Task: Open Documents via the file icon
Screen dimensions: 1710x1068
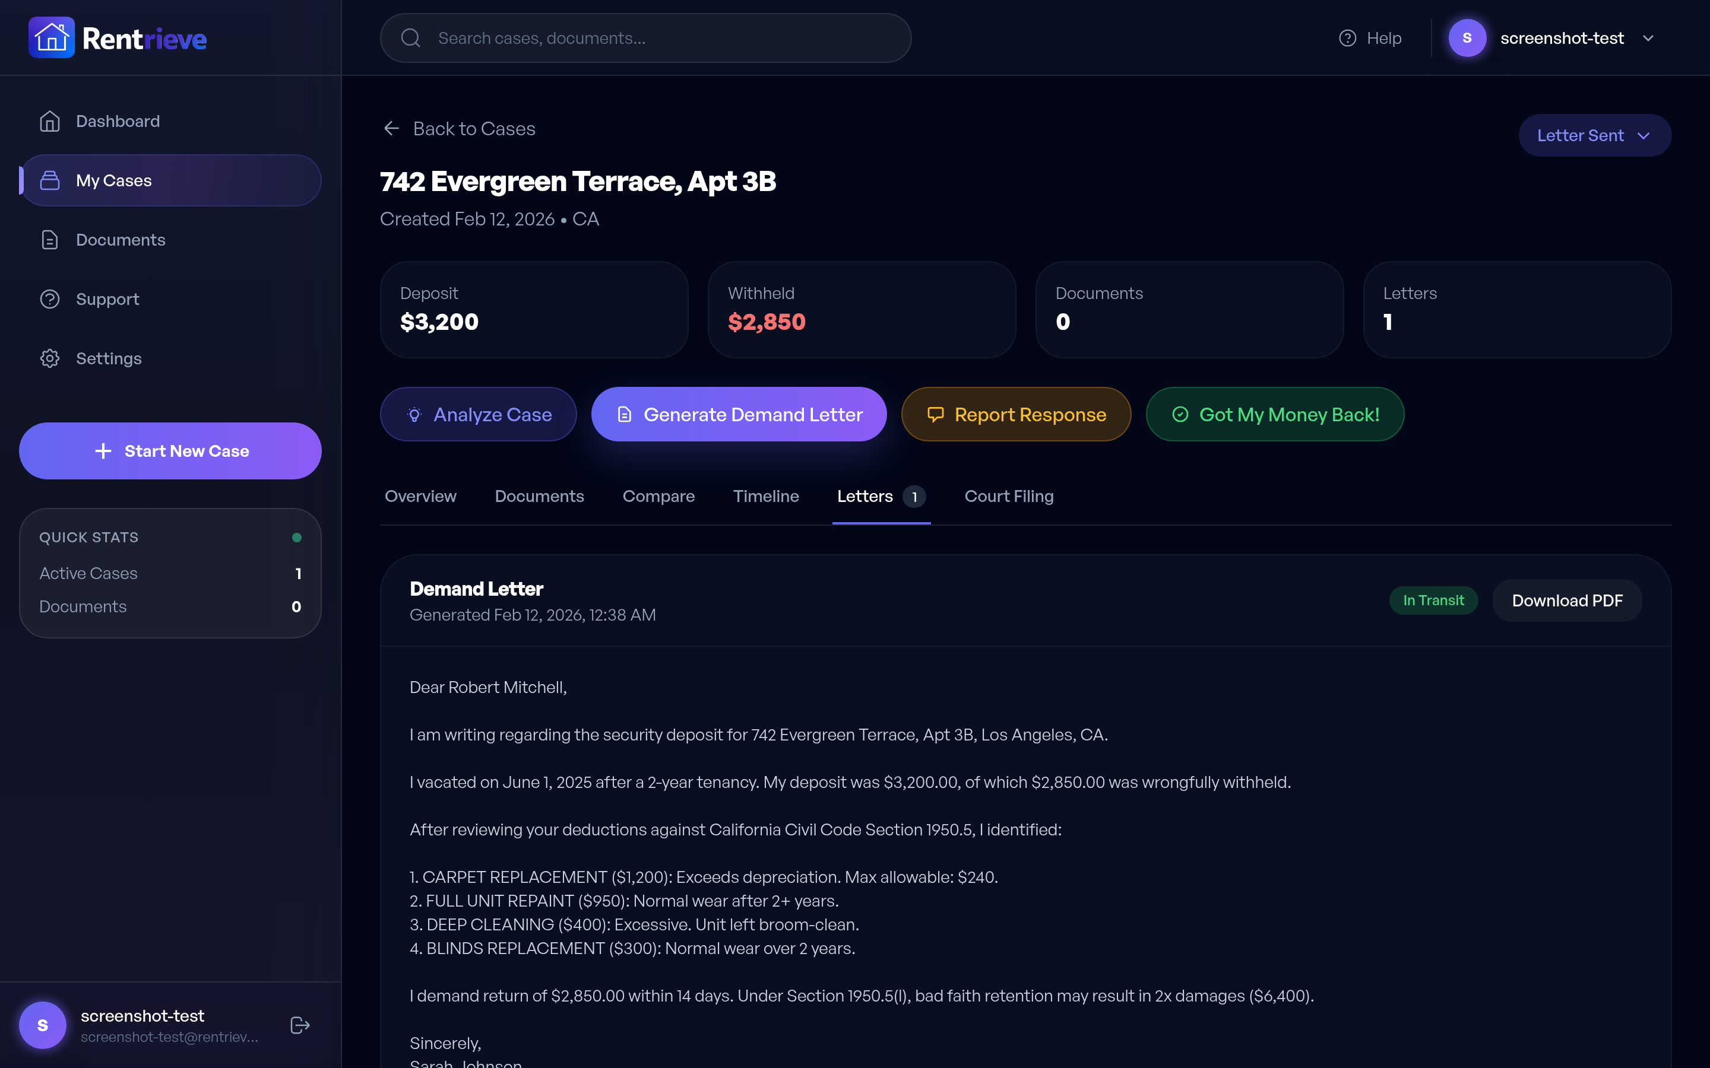Action: pos(49,240)
